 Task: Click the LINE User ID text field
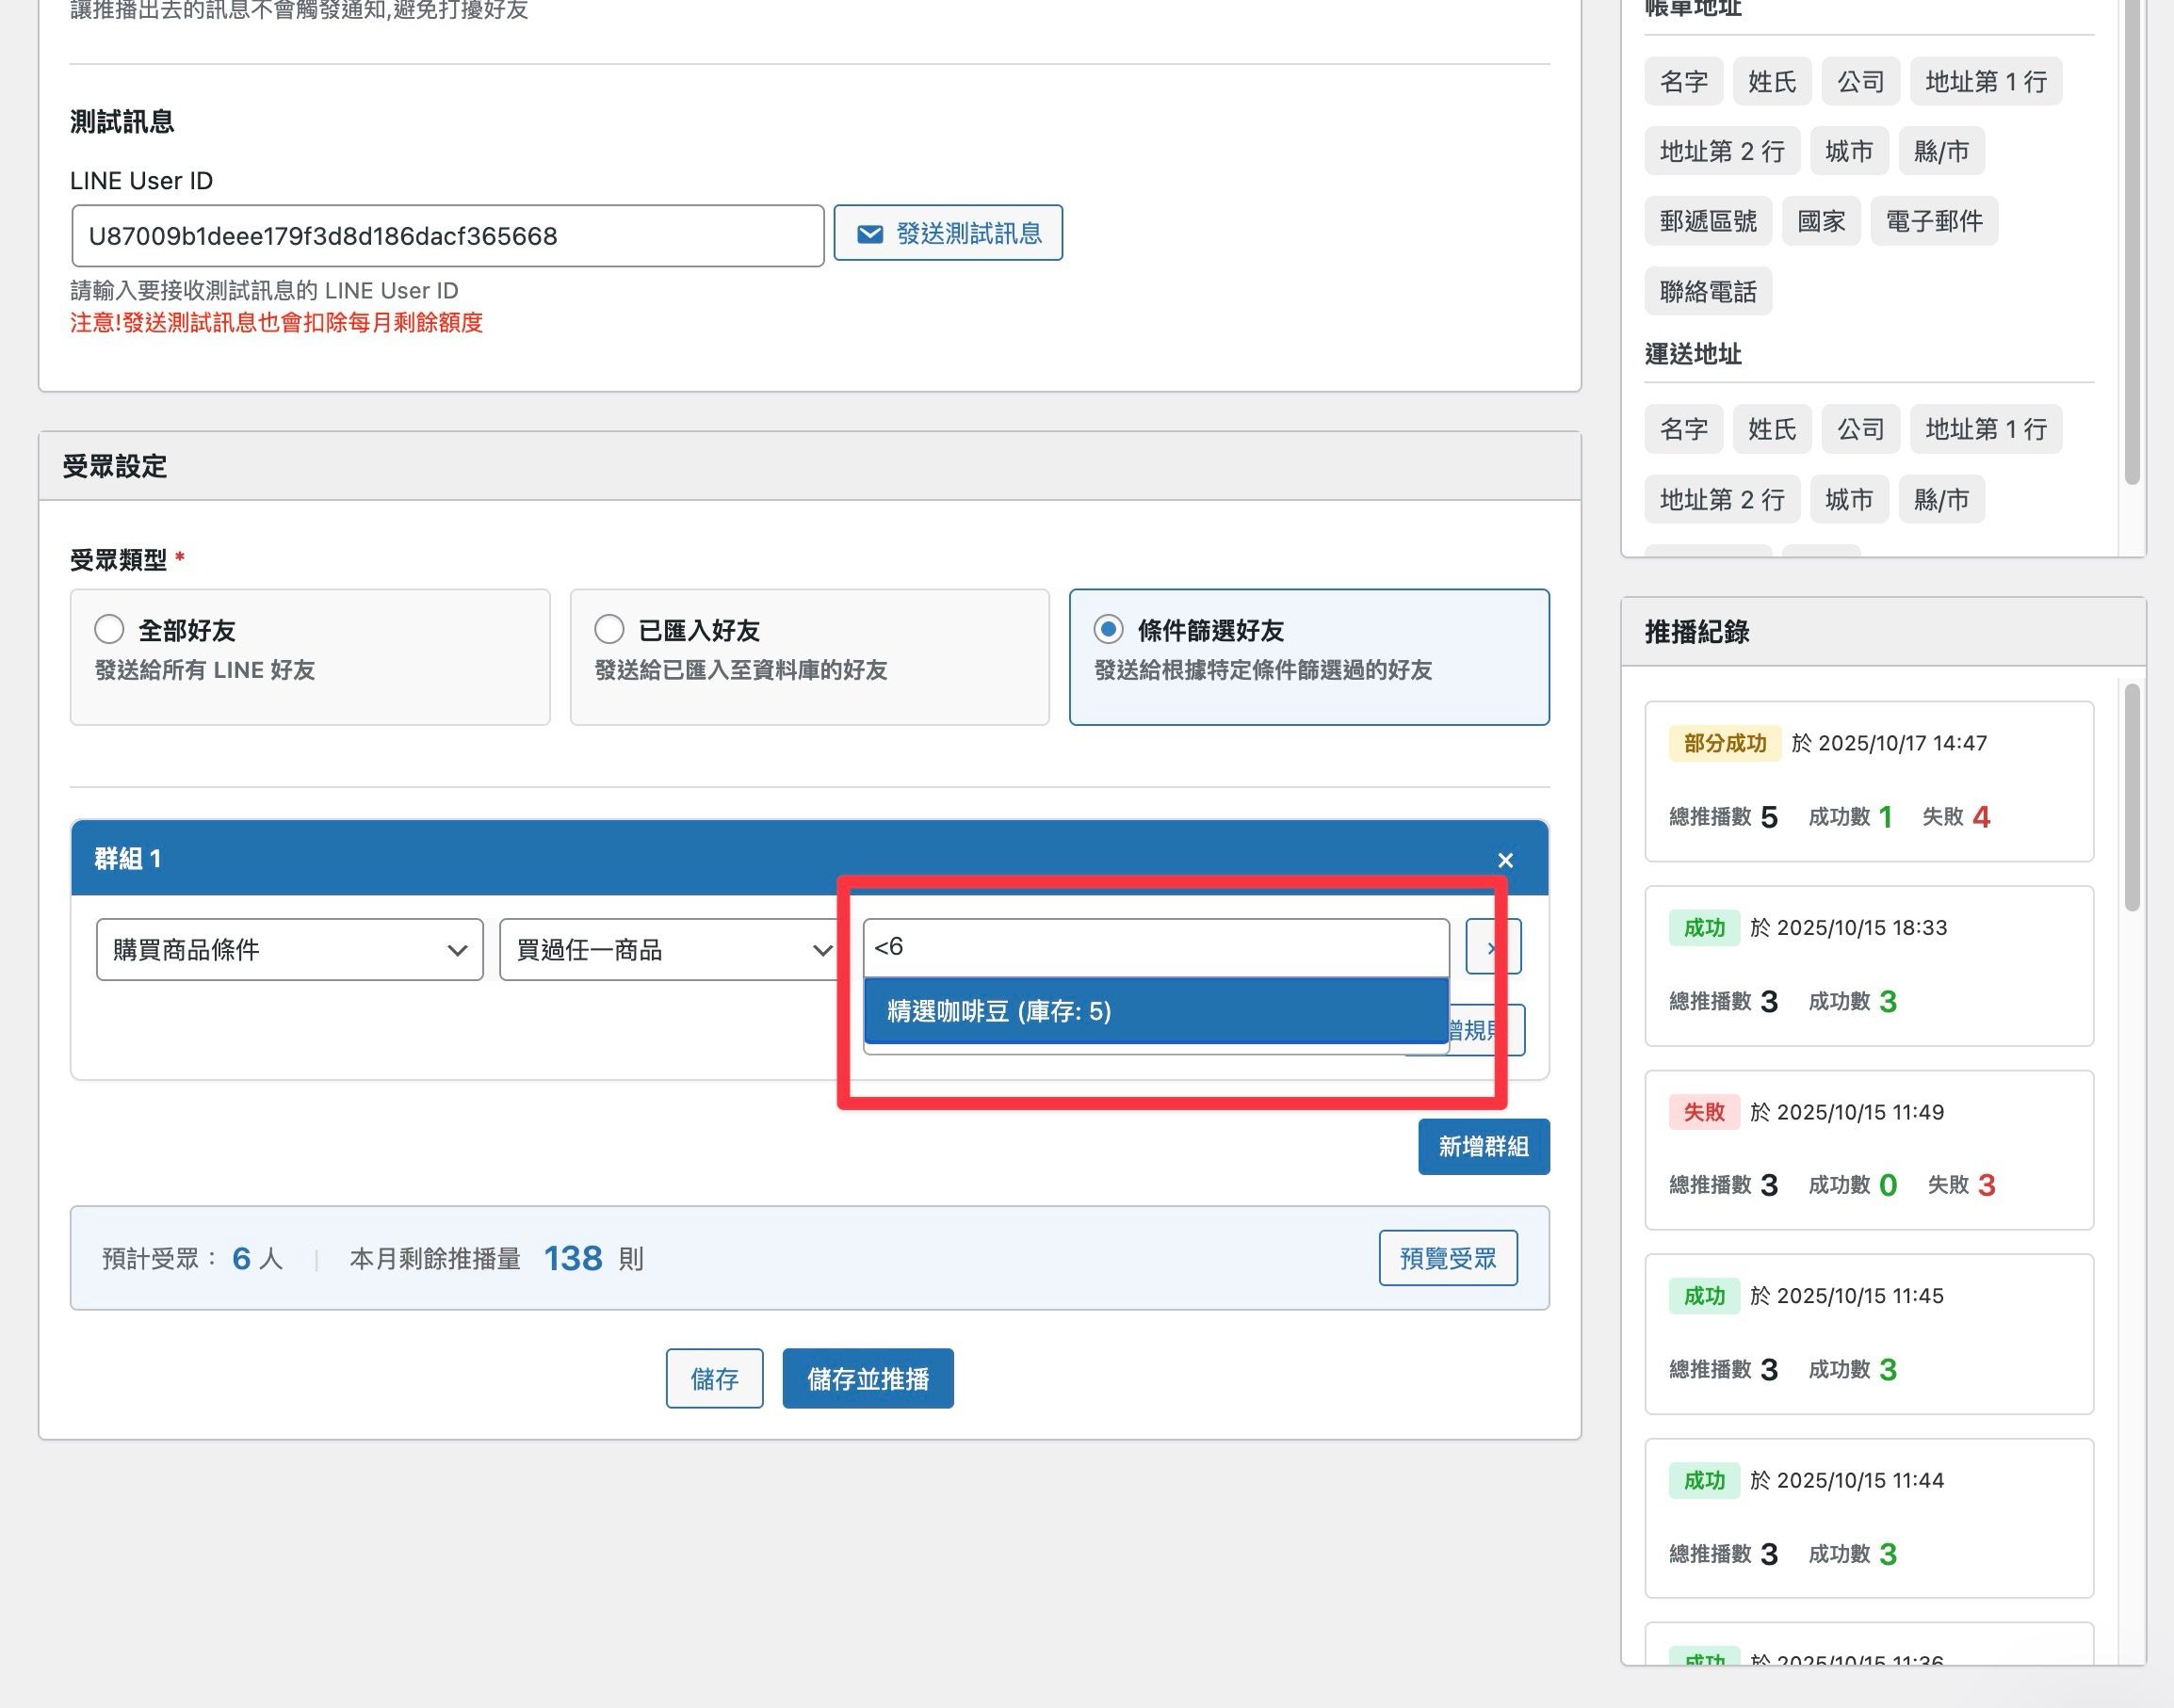tap(447, 236)
